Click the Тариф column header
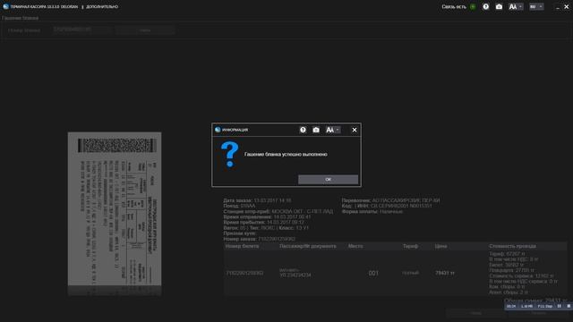 (410, 246)
